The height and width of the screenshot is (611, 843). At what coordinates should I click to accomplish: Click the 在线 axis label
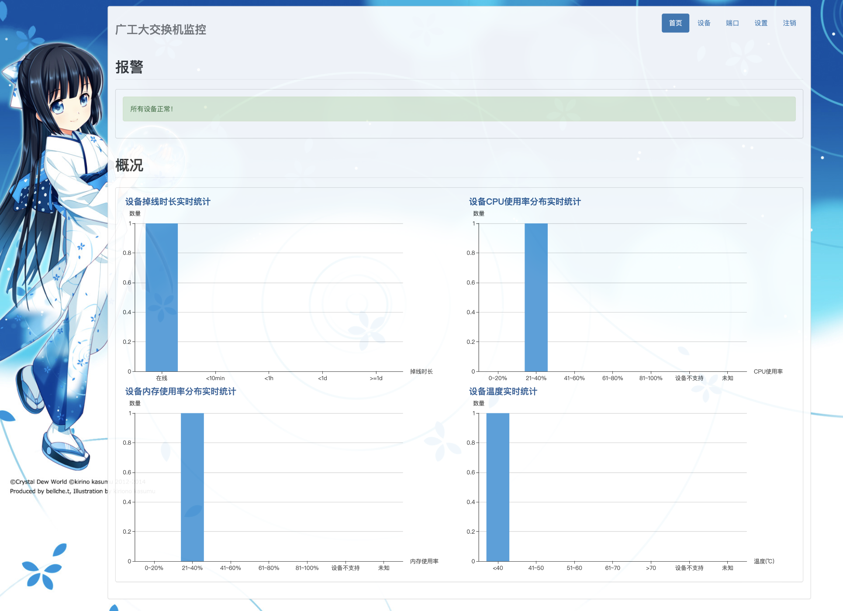tap(162, 378)
